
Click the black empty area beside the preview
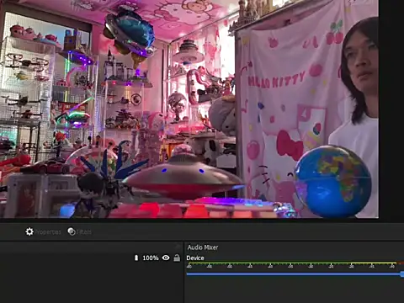click(x=391, y=109)
